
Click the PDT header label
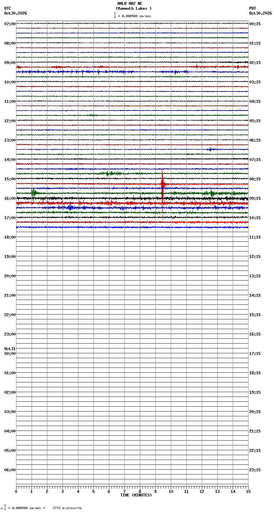tap(252, 8)
